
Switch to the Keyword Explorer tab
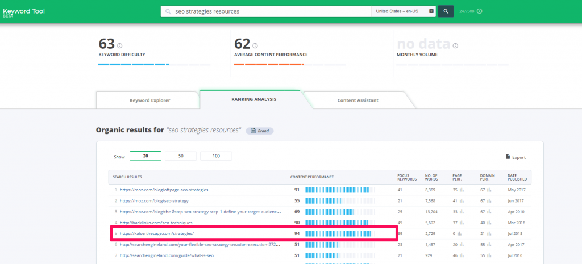point(149,100)
